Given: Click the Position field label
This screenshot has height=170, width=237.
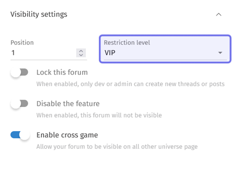Looking at the screenshot, I should tap(22, 42).
